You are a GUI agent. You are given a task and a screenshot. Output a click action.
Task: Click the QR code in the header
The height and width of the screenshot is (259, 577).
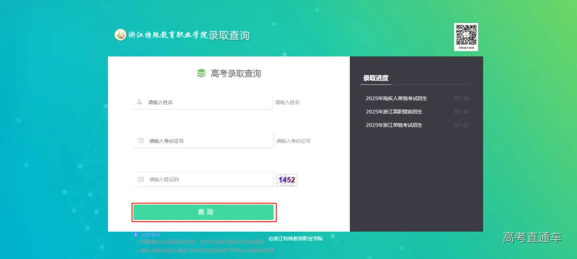coord(466,37)
